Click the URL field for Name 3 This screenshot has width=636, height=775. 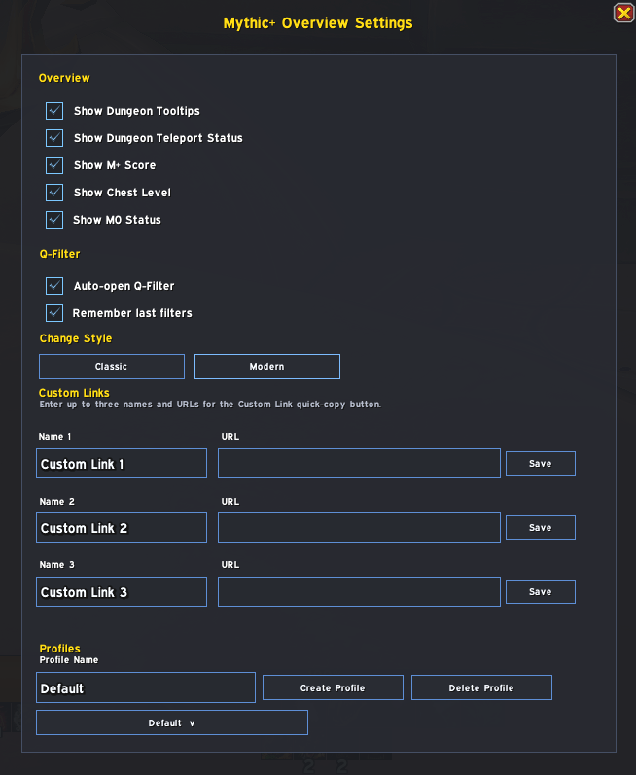359,592
